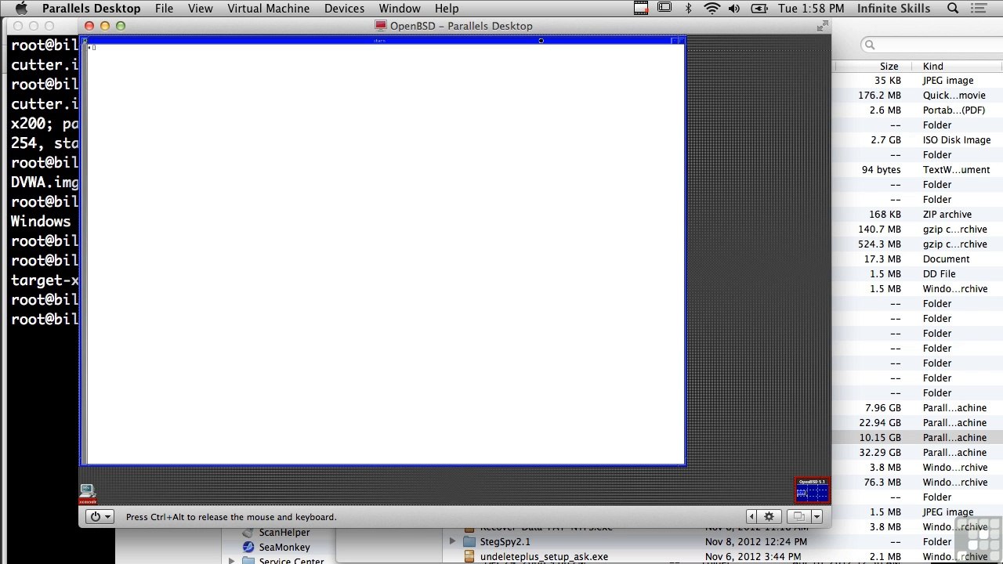Open the Devices menu
The image size is (1003, 564).
click(x=344, y=9)
